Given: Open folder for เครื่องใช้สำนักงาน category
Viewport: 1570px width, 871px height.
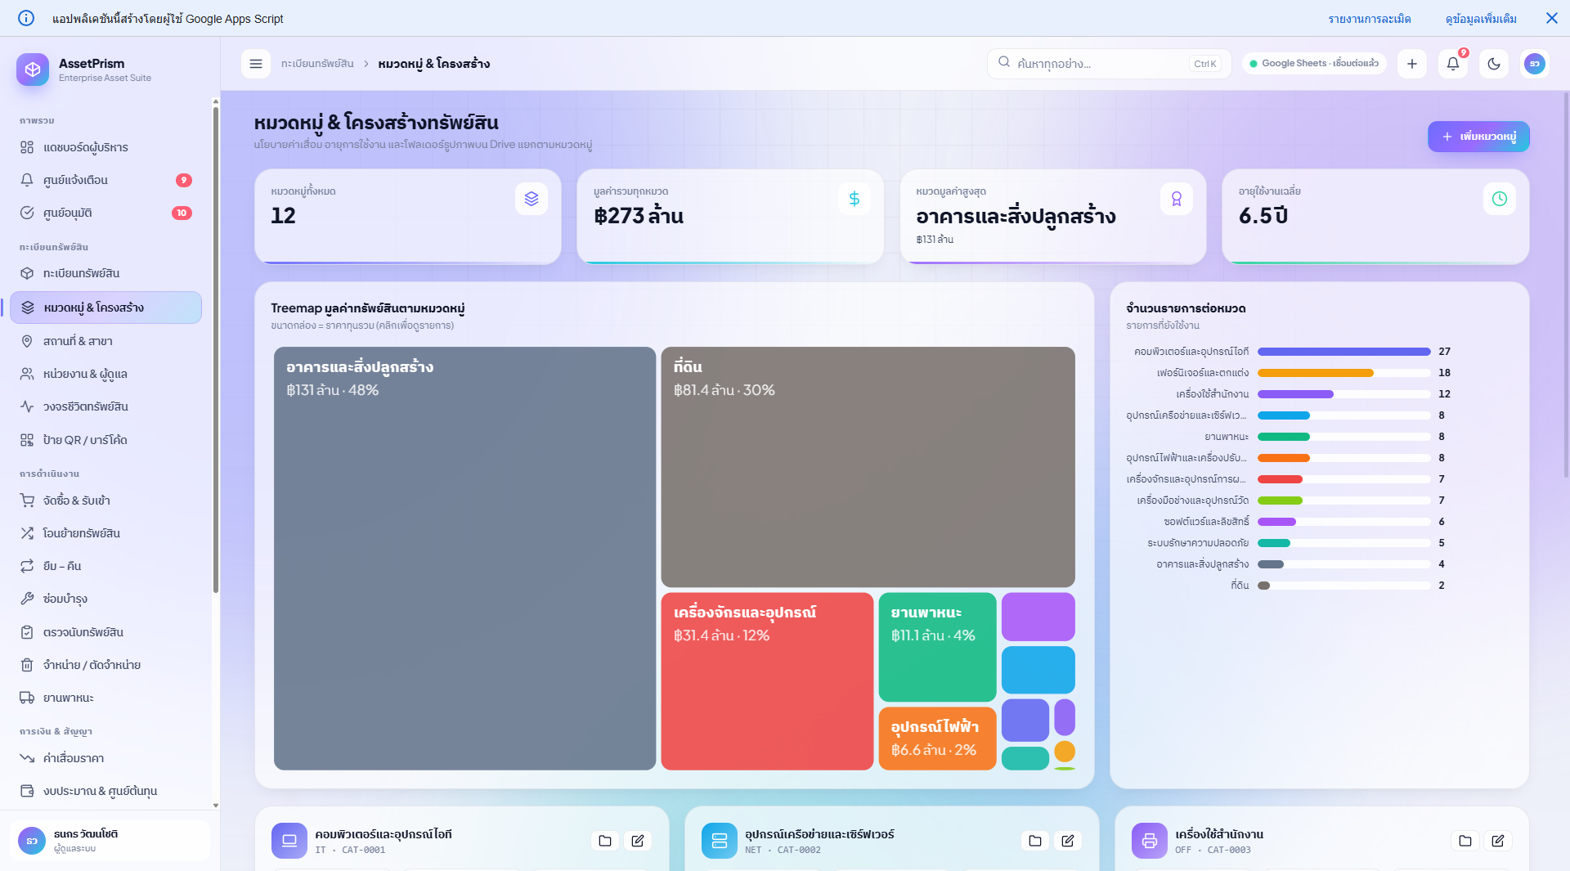Looking at the screenshot, I should (x=1465, y=841).
